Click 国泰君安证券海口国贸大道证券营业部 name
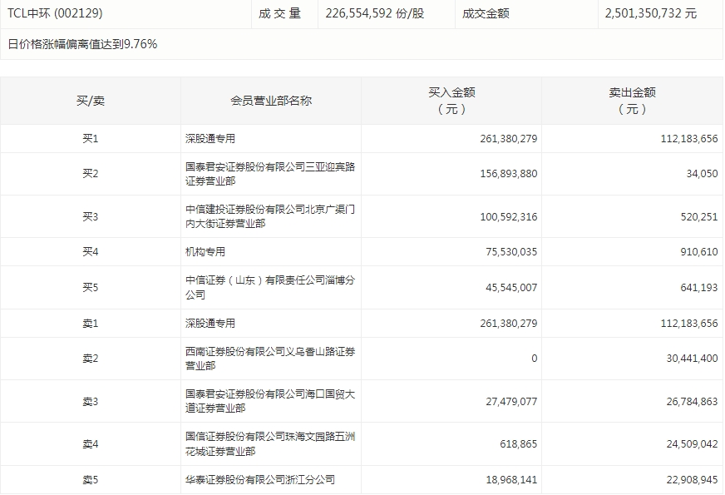This screenshot has width=725, height=495. pos(270,401)
